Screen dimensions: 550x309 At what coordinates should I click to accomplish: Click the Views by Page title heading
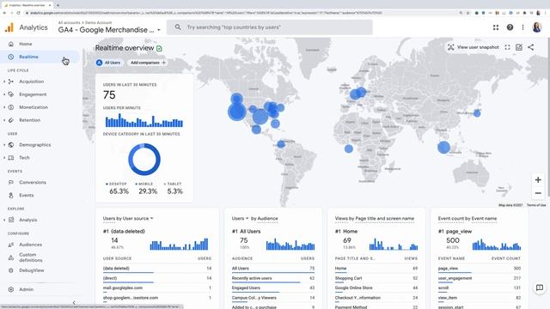point(375,219)
